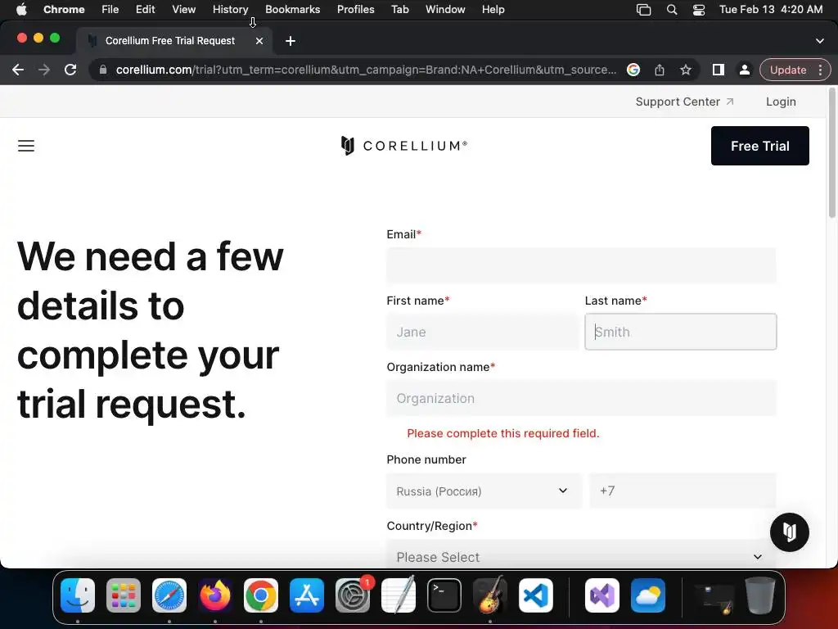Open Chrome profile avatar menu
This screenshot has width=838, height=629.
pyautogui.click(x=744, y=70)
